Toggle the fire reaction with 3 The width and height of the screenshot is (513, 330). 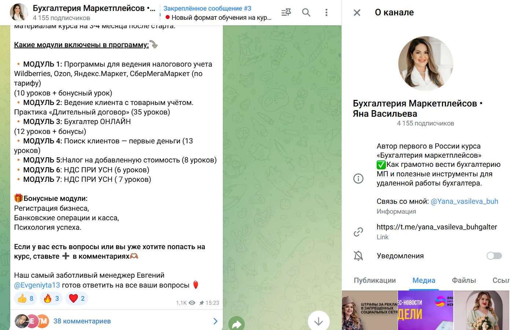click(x=51, y=299)
